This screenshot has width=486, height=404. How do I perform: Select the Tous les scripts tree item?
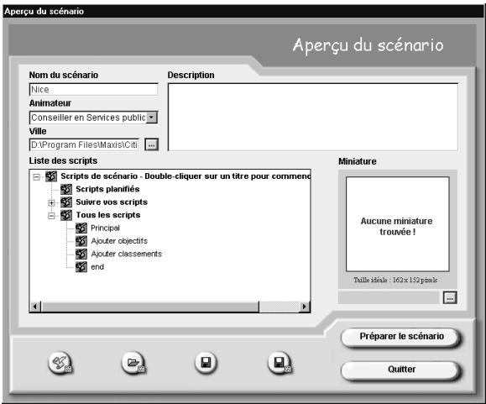[108, 215]
